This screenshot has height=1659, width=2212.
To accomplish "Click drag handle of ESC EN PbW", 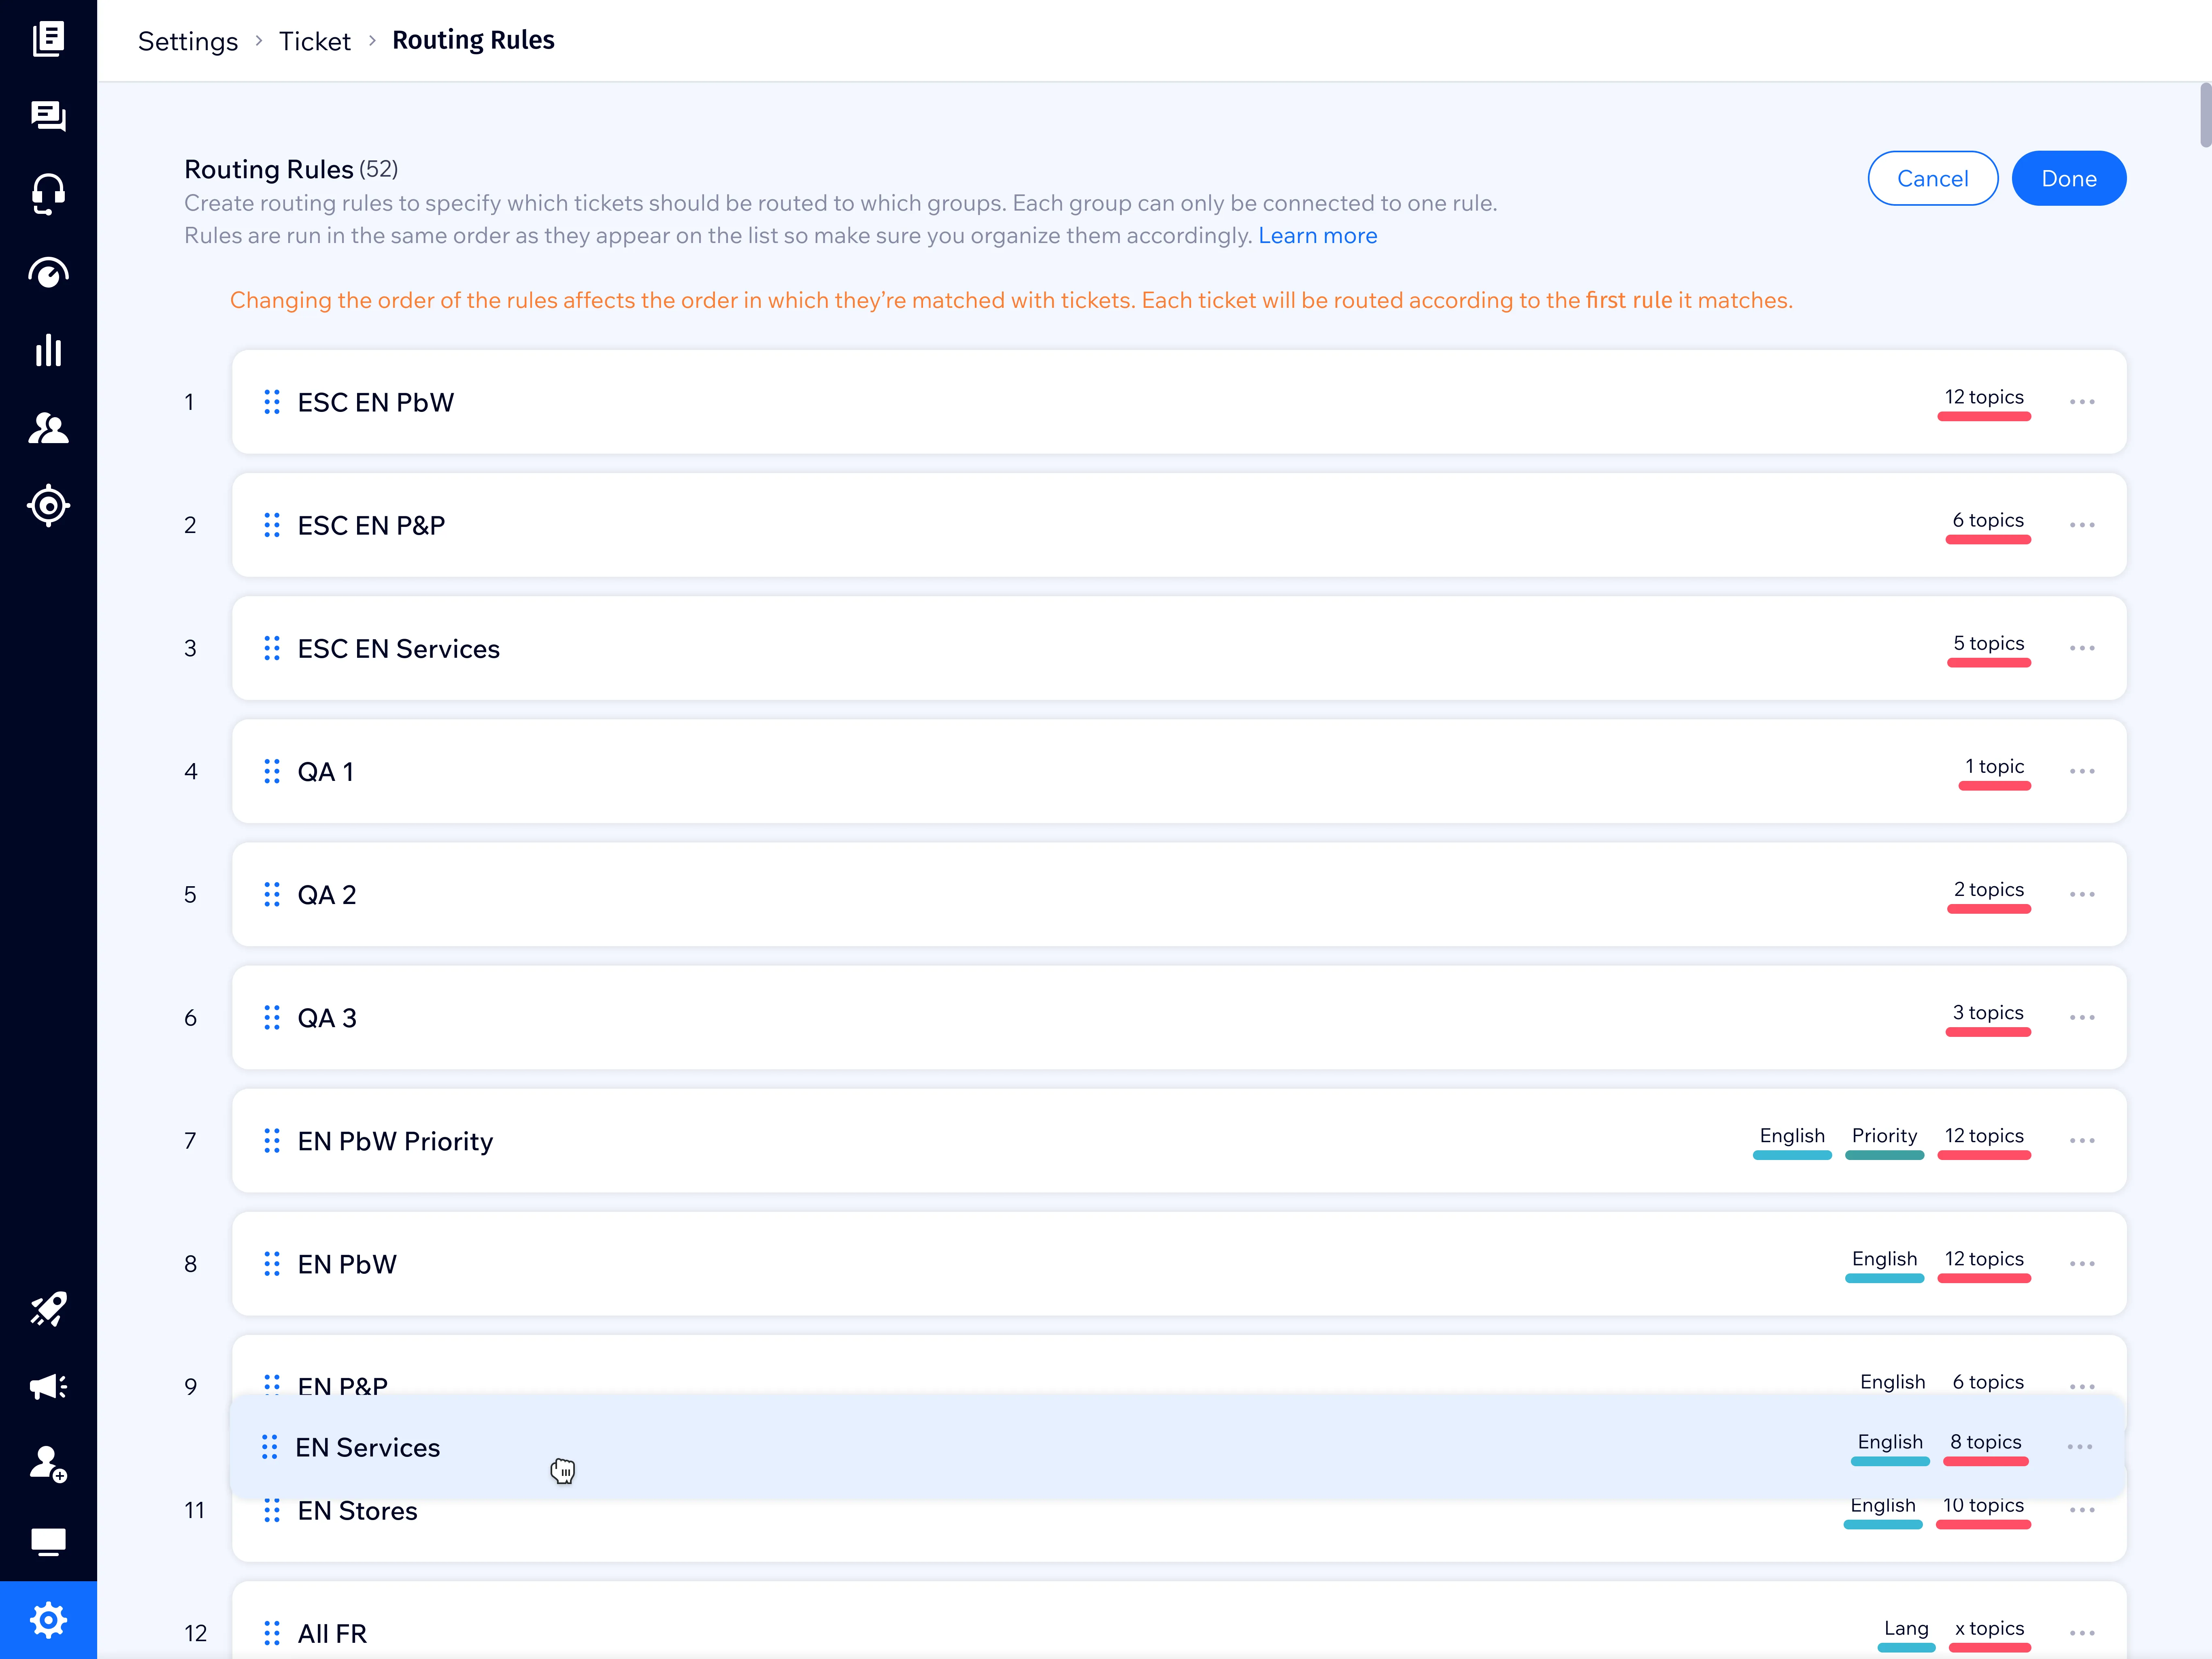I will point(272,402).
